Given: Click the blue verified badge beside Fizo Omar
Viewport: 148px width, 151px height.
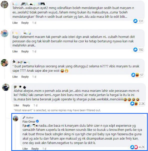Looking at the screenshot, I should [37, 121].
